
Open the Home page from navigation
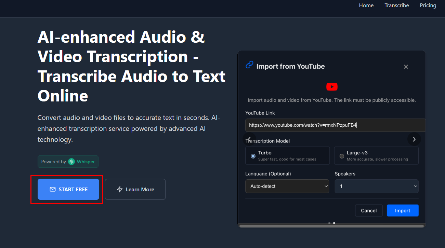pos(366,5)
